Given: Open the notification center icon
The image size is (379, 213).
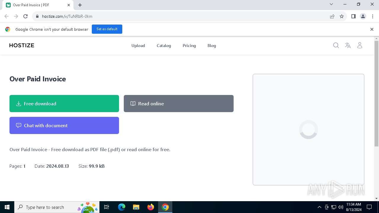Looking at the screenshot, I should tap(369, 207).
